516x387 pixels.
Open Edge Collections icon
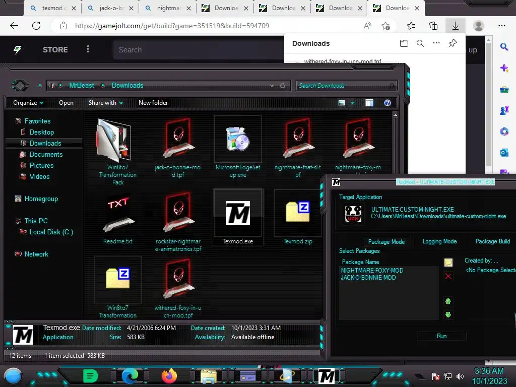coord(433,26)
